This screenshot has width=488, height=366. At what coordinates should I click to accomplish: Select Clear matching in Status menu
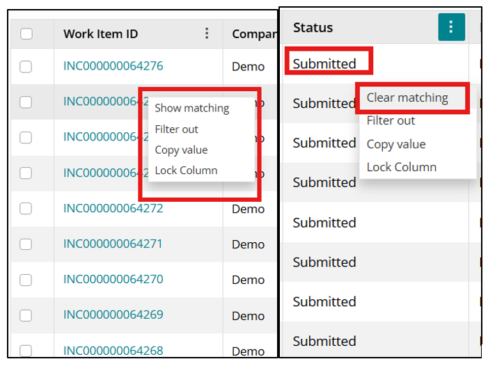pyautogui.click(x=407, y=97)
